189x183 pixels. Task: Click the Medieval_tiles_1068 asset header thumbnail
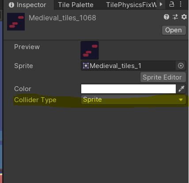[x=16, y=22]
